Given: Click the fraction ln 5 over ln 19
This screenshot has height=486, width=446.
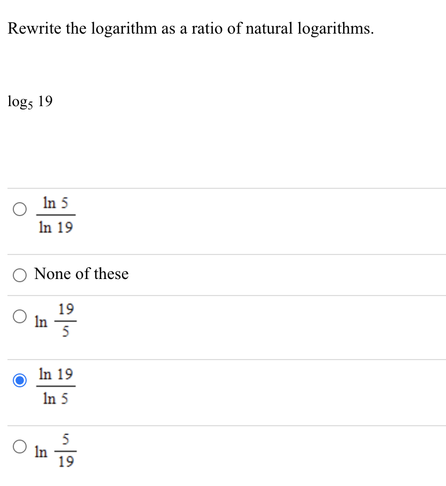Looking at the screenshot, I should click(x=55, y=214).
